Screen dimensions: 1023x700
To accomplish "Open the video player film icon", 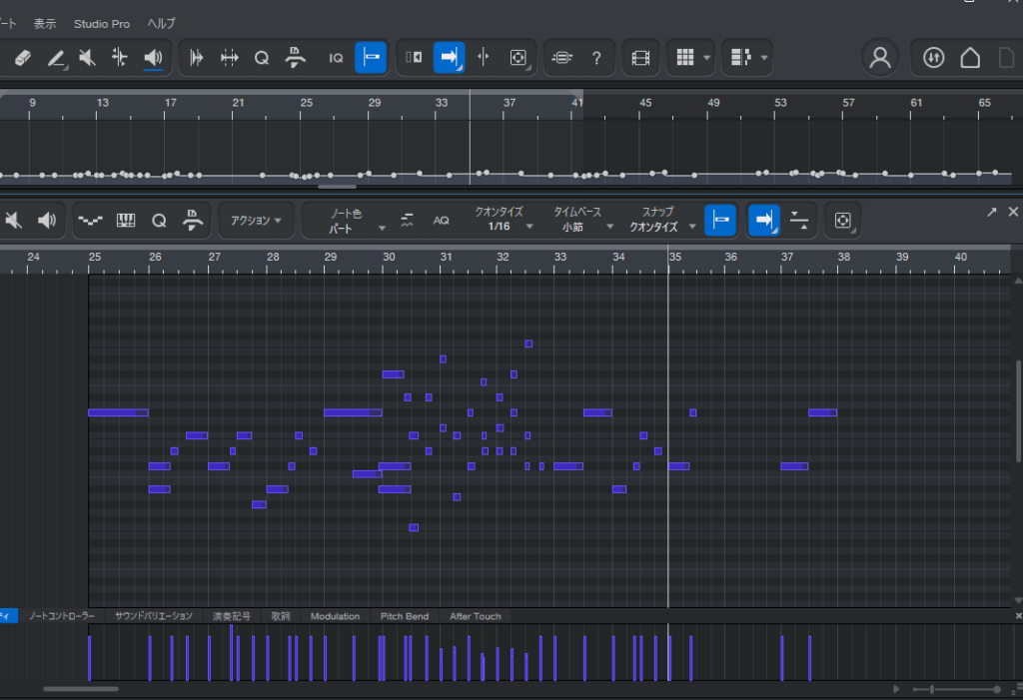I will tap(639, 58).
